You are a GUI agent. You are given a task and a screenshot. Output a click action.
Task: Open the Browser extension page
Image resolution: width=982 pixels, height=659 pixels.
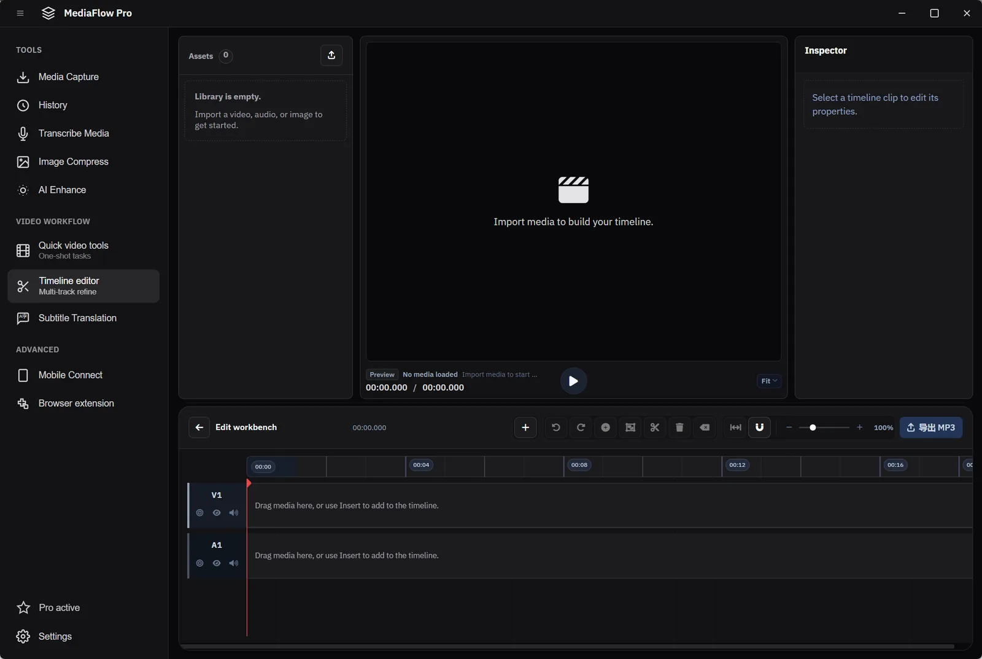83,403
